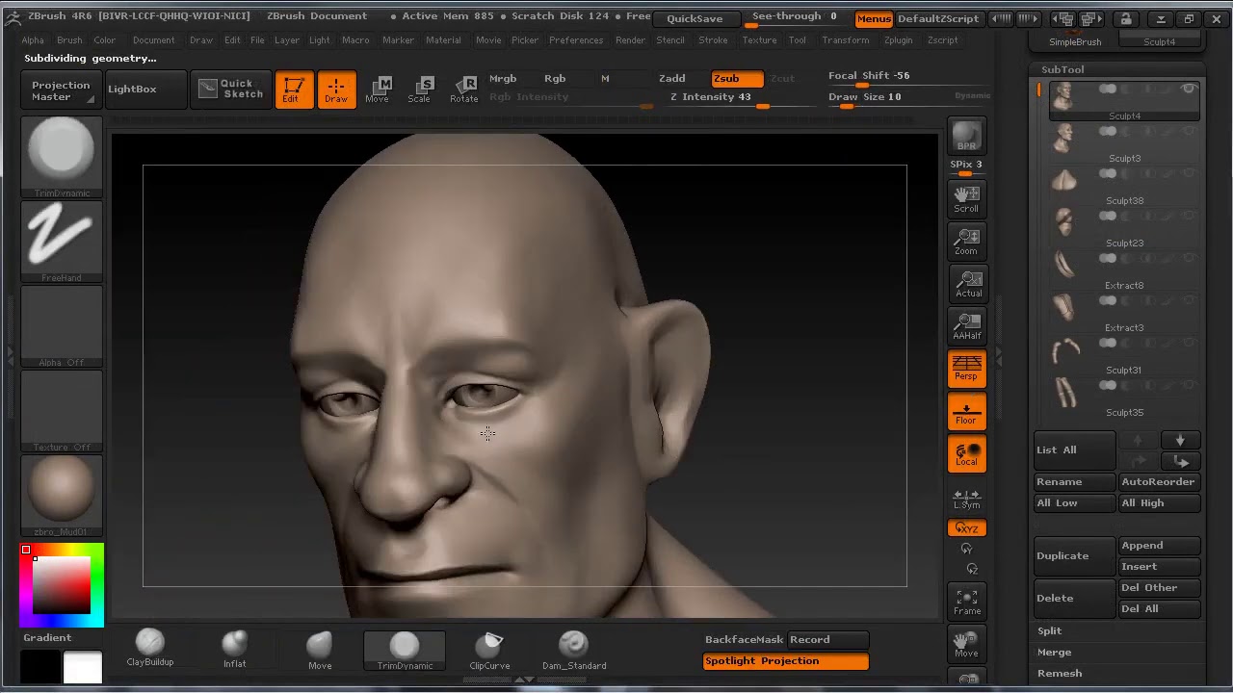Open the Projection Master panel

coord(61,90)
